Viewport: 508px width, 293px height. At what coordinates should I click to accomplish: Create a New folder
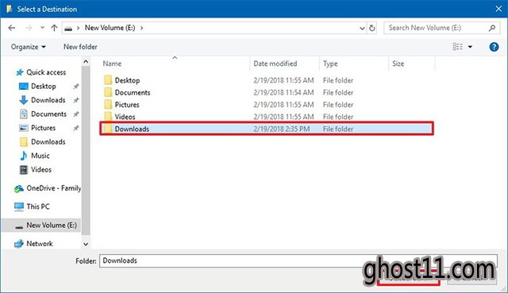click(80, 47)
